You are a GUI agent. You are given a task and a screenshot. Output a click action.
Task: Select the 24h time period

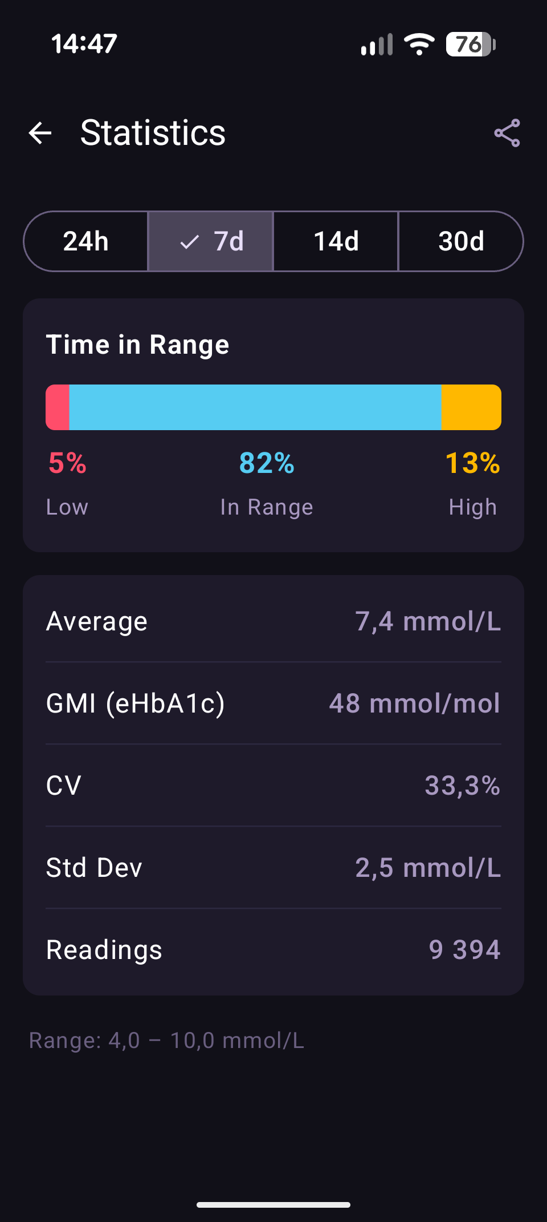(x=86, y=241)
